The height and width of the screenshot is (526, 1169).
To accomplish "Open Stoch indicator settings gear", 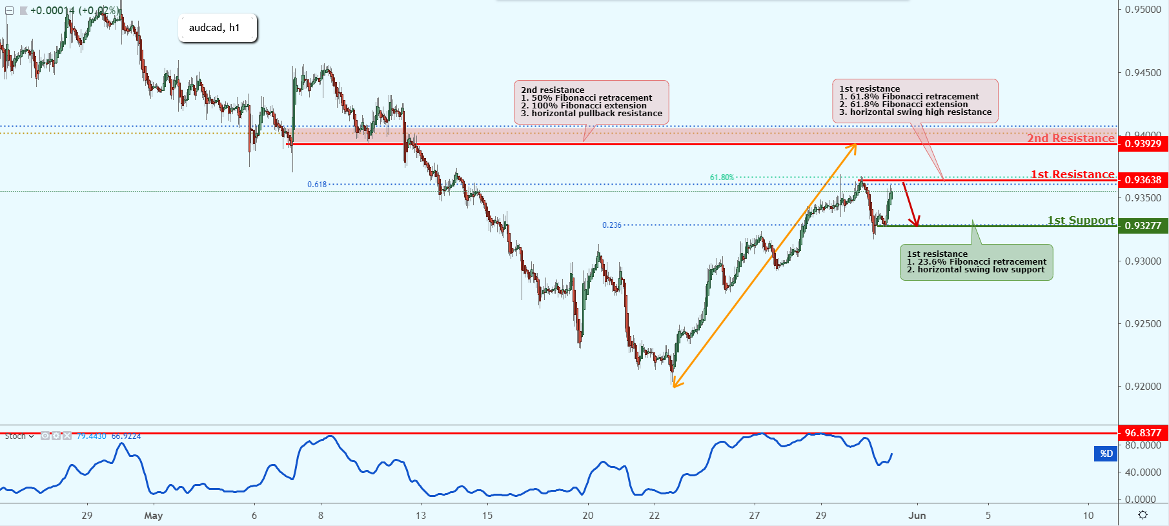I will (56, 436).
